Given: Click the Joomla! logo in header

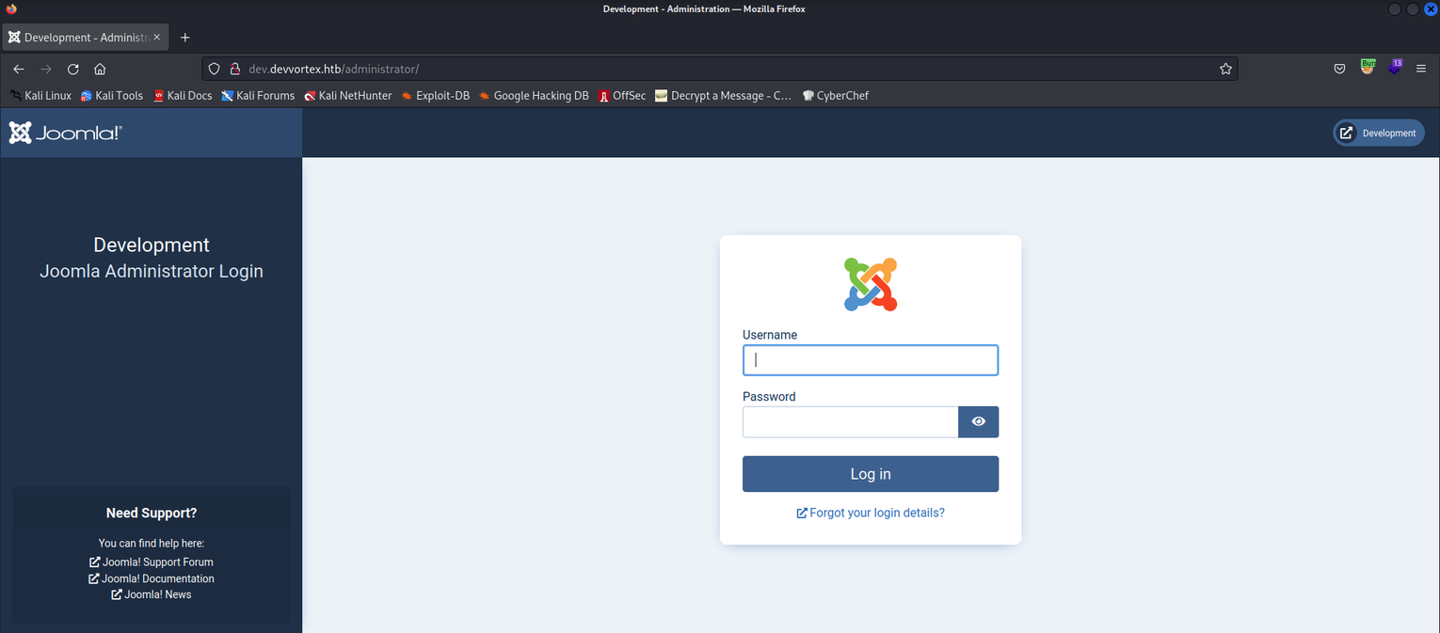Looking at the screenshot, I should [x=65, y=133].
